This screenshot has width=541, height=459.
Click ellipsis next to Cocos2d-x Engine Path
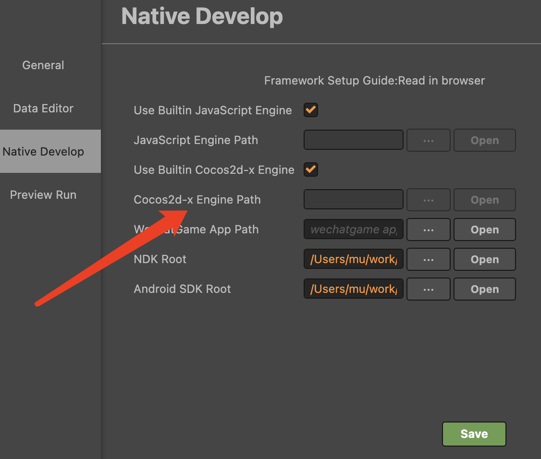click(429, 200)
